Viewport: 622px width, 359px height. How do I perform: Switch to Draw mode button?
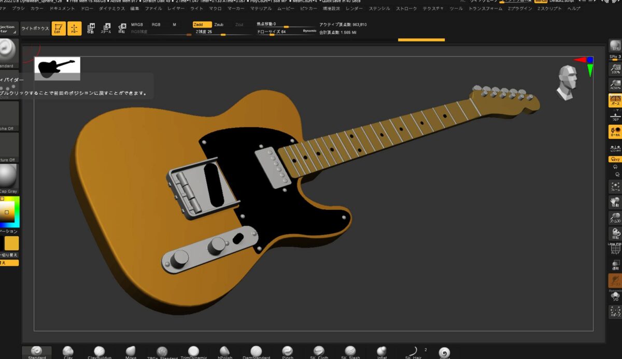tap(75, 28)
